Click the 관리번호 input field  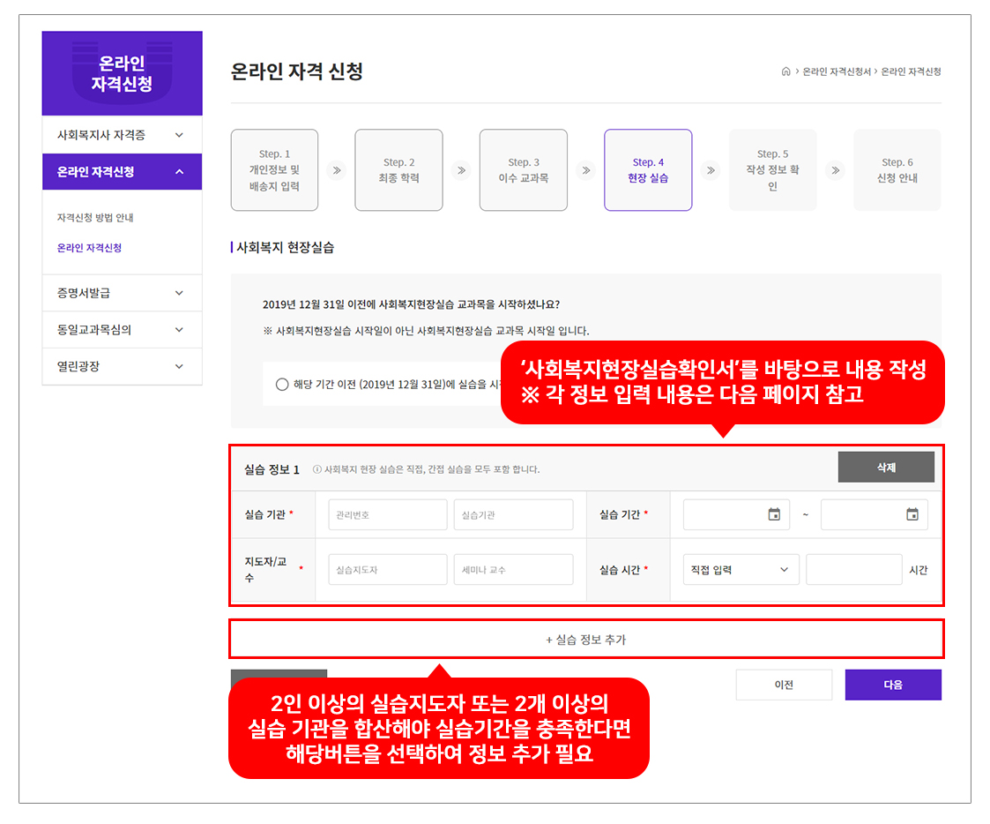tap(388, 514)
